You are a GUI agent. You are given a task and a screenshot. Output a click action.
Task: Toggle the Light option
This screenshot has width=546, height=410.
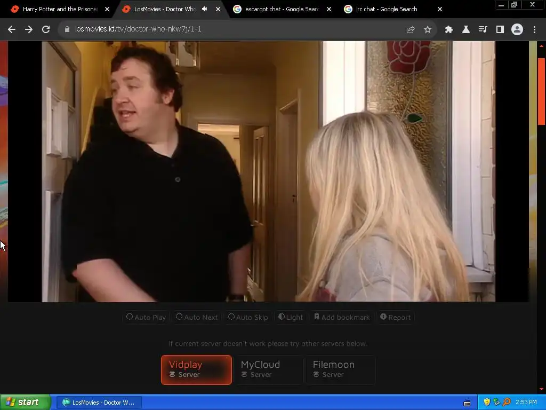pyautogui.click(x=291, y=317)
